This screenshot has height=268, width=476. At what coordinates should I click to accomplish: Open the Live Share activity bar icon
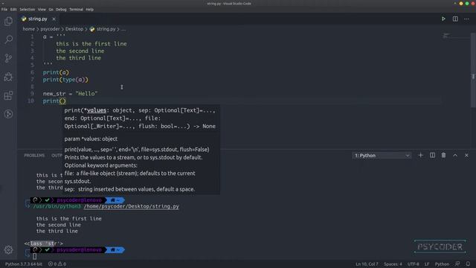(x=8, y=114)
